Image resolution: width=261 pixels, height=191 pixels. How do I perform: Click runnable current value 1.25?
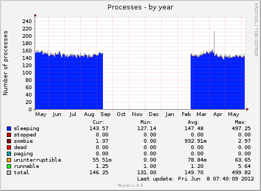point(102,166)
